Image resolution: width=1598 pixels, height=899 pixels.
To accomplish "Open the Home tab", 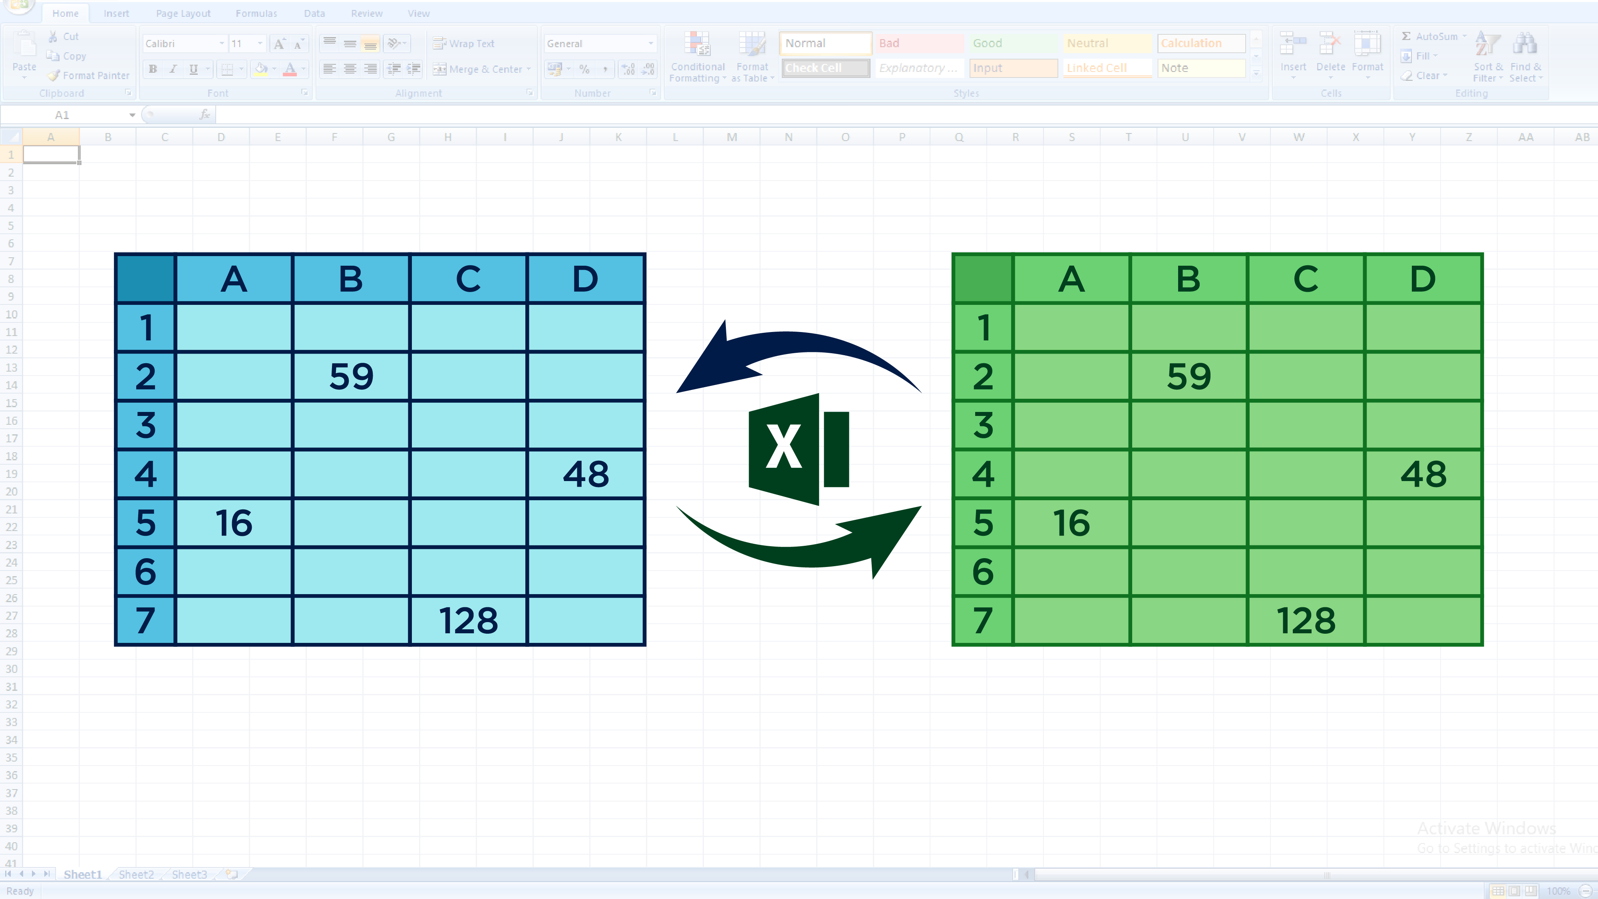I will pyautogui.click(x=66, y=12).
